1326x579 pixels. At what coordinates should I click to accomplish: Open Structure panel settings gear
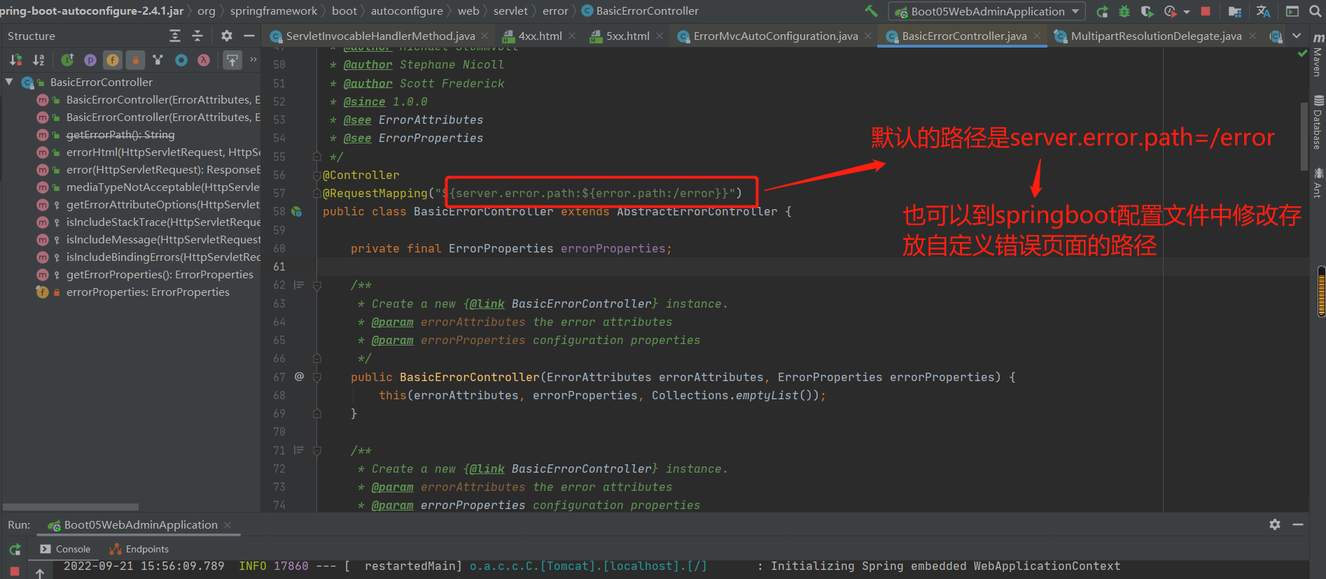(x=226, y=36)
